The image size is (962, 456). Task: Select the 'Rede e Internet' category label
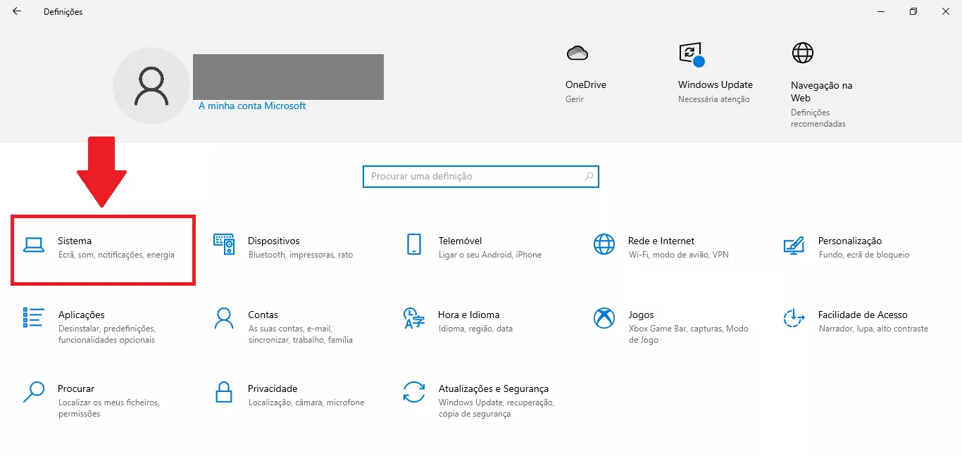coord(661,241)
